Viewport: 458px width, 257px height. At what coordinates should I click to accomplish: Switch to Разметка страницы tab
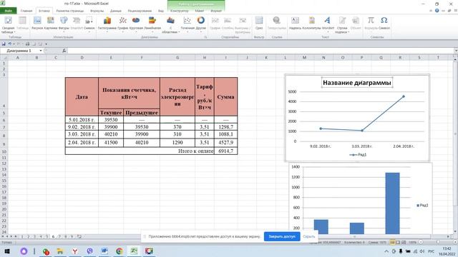(x=70, y=11)
